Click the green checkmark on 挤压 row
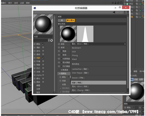This screenshot has width=145, height=116. coord(141,4)
